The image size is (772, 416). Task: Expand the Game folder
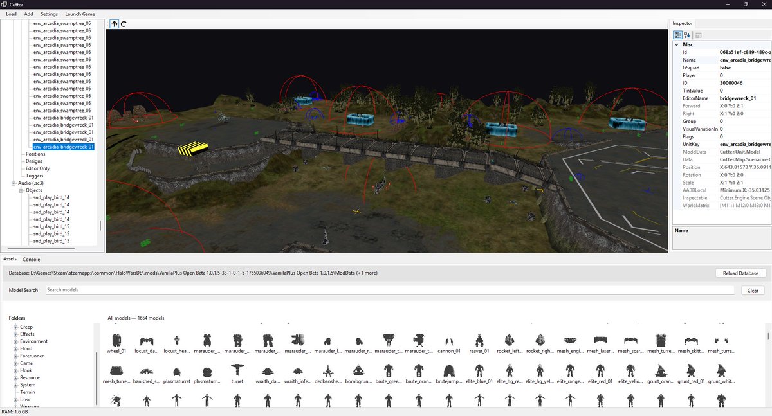(15, 363)
